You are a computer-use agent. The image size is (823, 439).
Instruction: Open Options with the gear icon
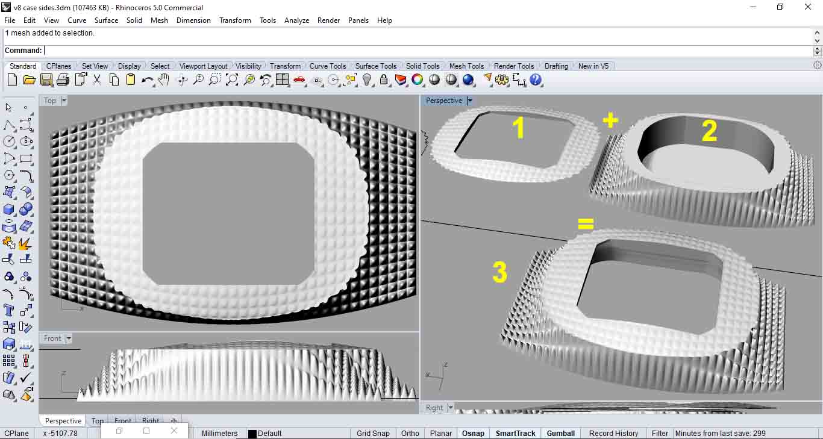coord(502,79)
